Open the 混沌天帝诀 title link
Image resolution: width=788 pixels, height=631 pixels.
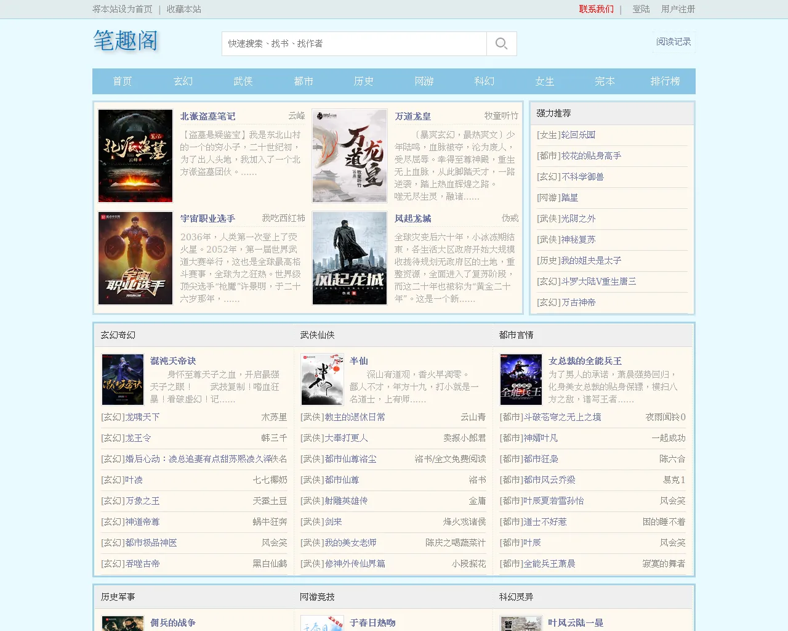(x=173, y=361)
